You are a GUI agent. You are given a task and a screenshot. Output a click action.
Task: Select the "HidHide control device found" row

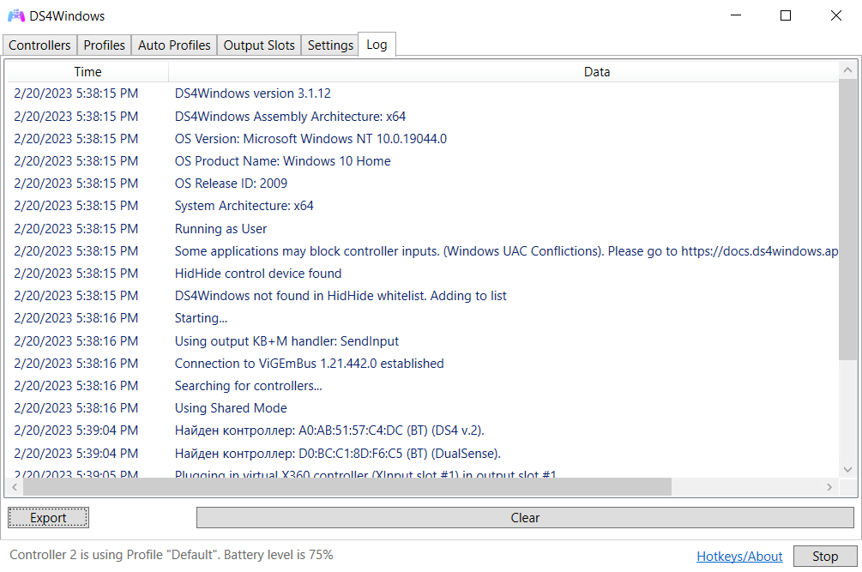tap(423, 273)
